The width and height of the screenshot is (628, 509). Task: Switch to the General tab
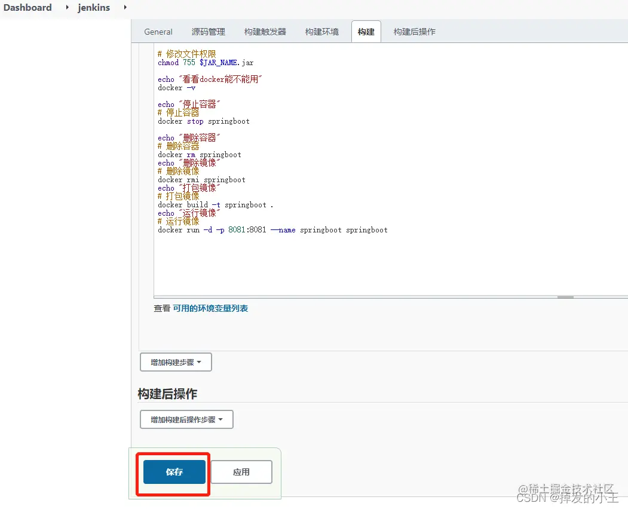158,32
